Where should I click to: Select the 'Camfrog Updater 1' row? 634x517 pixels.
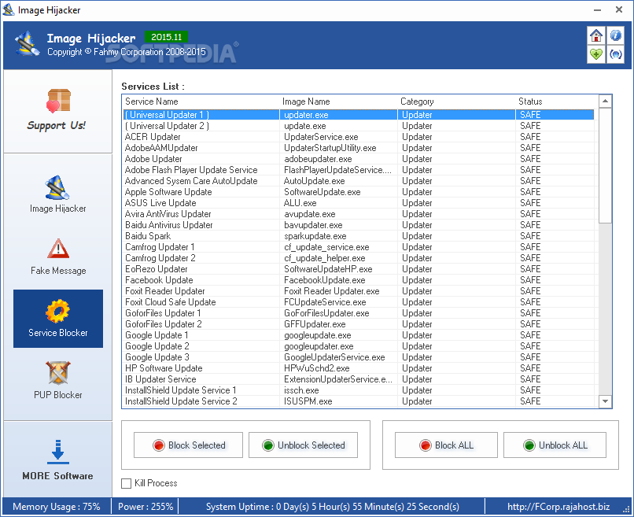click(359, 247)
